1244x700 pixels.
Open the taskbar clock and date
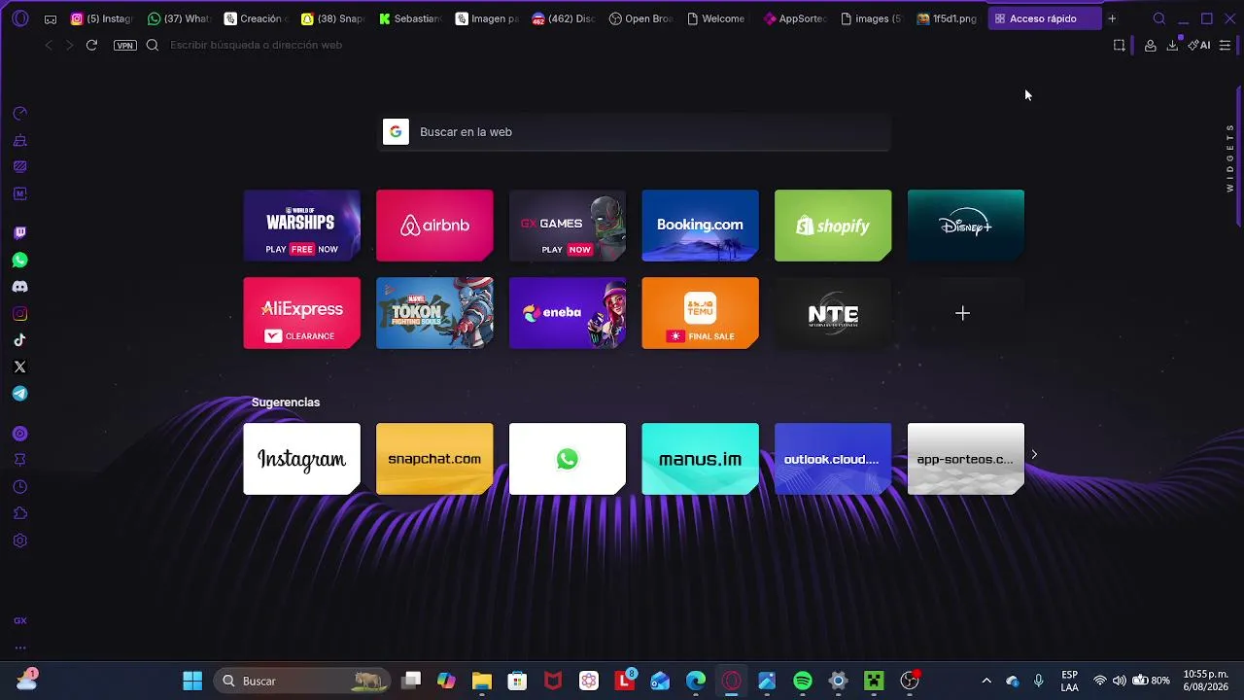pos(1205,681)
